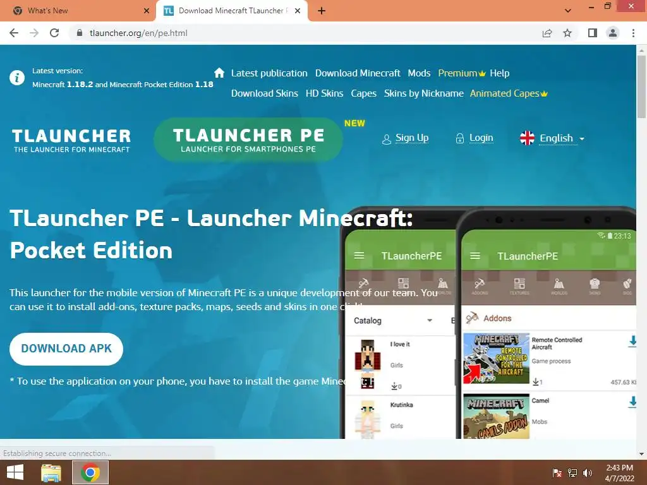Open the Help menu link
The width and height of the screenshot is (647, 485).
pos(499,73)
